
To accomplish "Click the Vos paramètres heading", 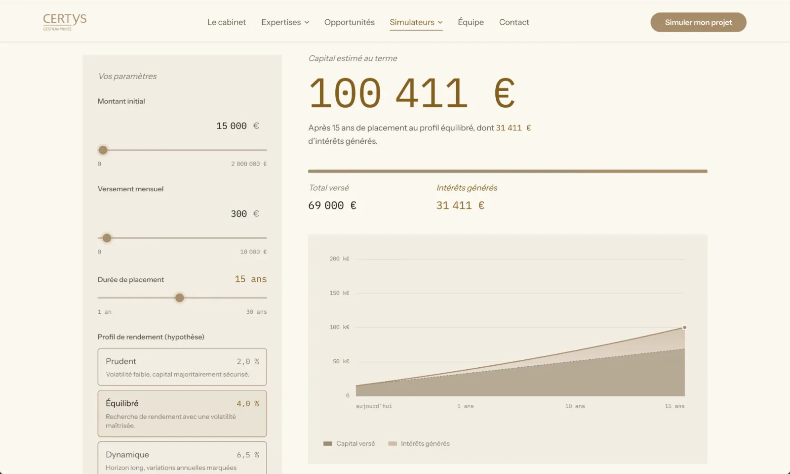I will (127, 76).
